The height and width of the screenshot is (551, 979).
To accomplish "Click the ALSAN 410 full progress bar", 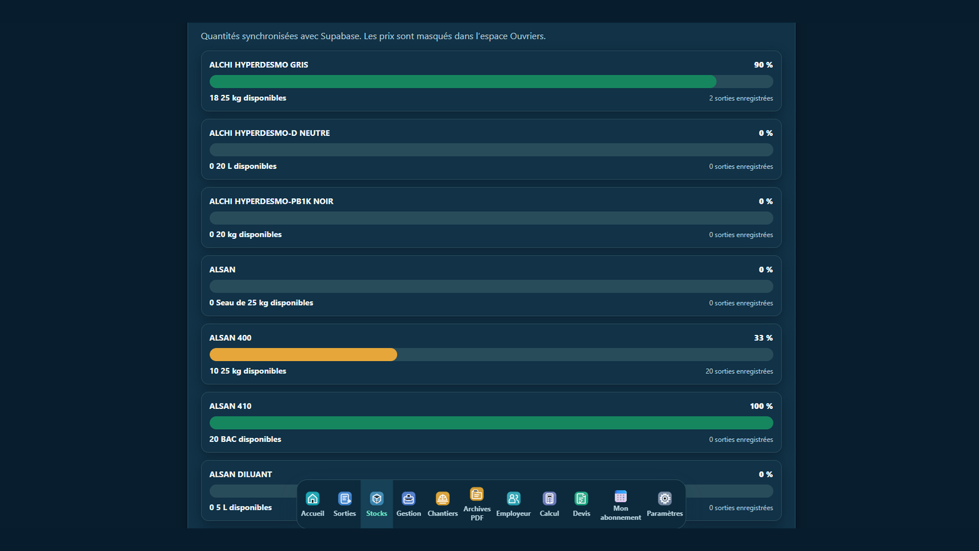I will point(491,423).
